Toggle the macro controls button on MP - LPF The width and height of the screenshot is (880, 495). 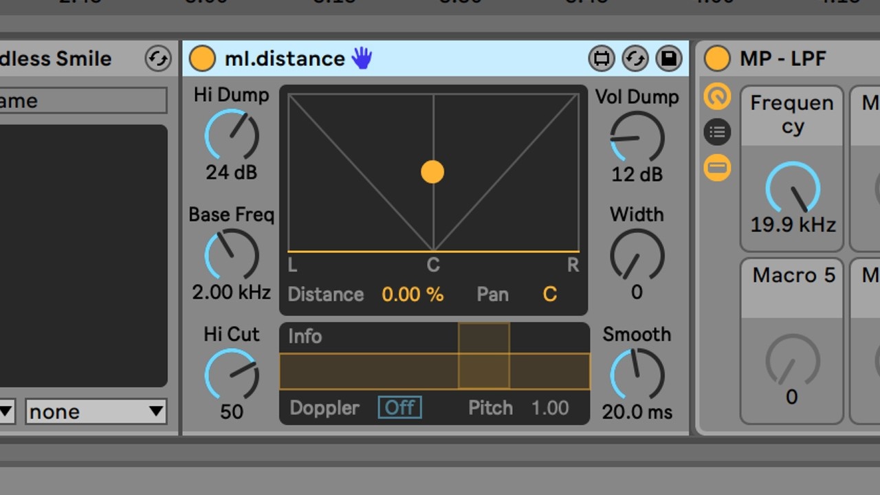717,97
